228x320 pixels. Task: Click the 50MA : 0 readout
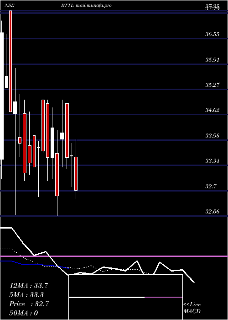tap(24, 313)
